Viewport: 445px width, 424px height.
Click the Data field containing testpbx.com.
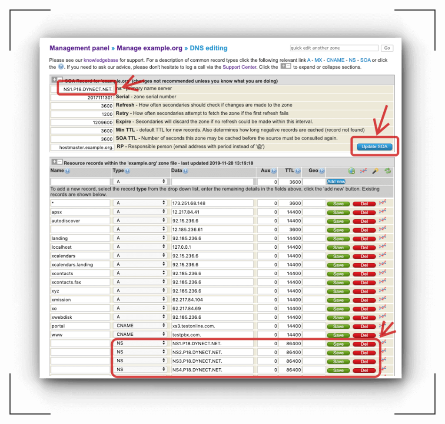pos(212,334)
